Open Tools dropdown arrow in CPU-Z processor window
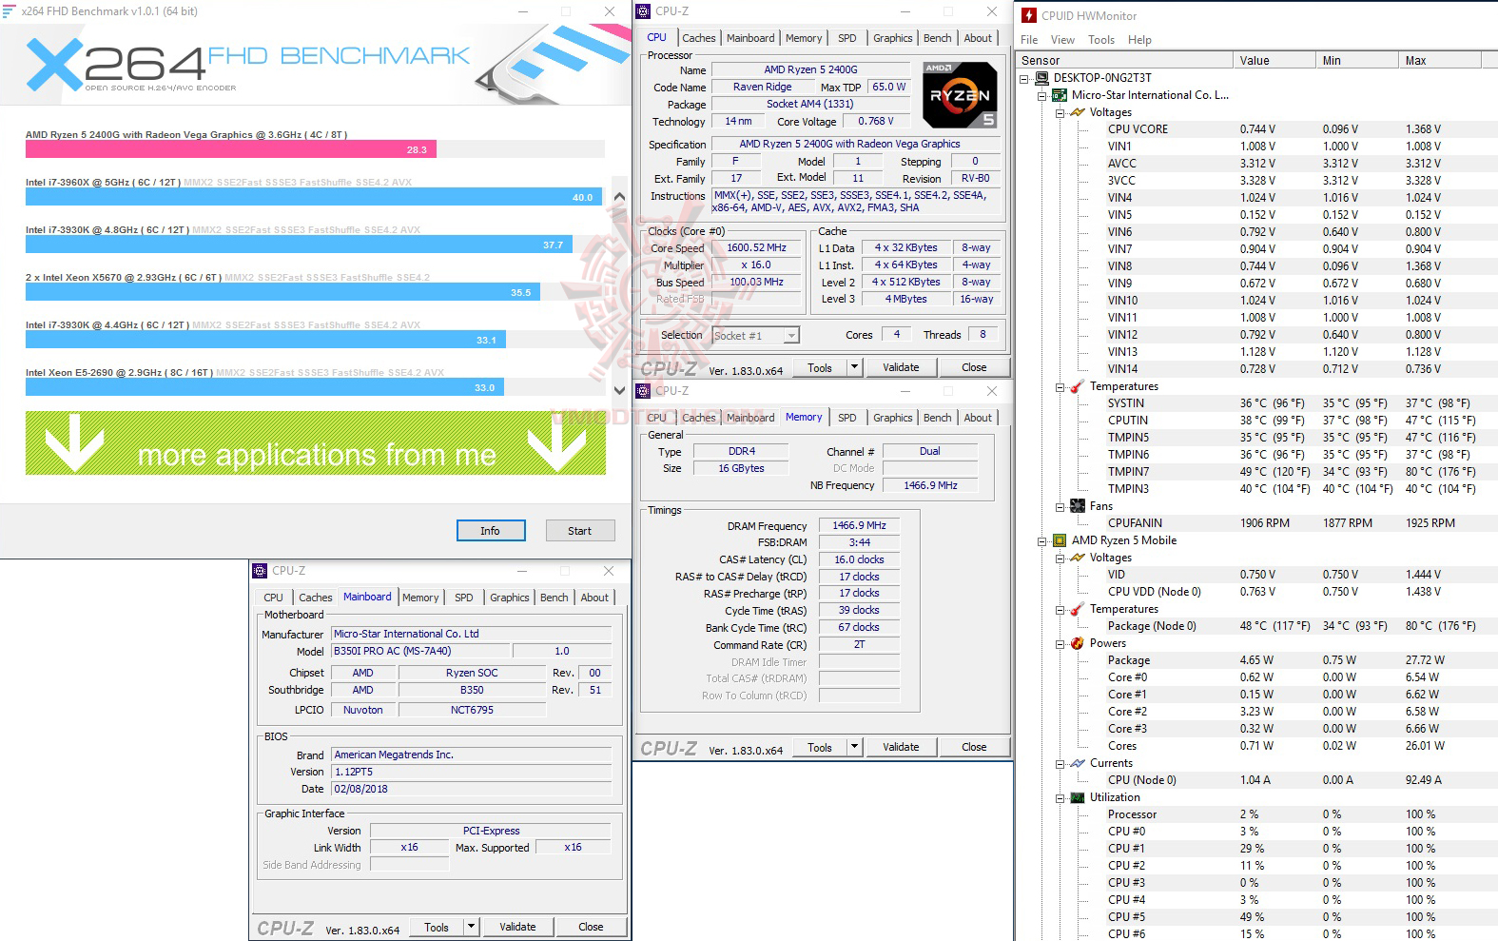Viewport: 1498px width, 941px height. pyautogui.click(x=854, y=367)
